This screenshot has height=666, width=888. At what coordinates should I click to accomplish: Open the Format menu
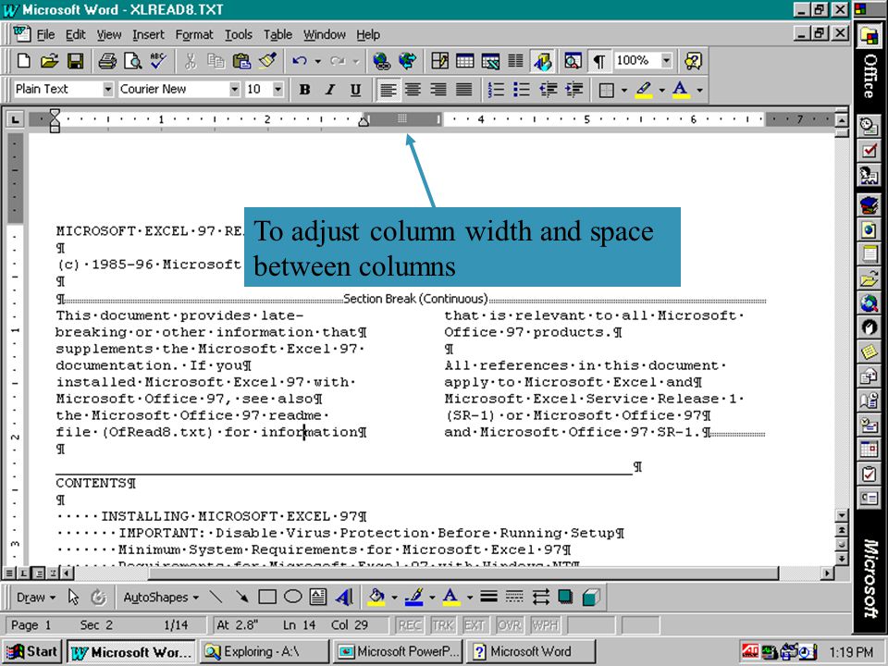[194, 34]
